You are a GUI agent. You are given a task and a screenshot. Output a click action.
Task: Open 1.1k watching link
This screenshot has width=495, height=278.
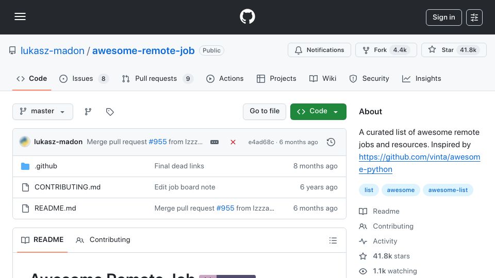[388, 271]
